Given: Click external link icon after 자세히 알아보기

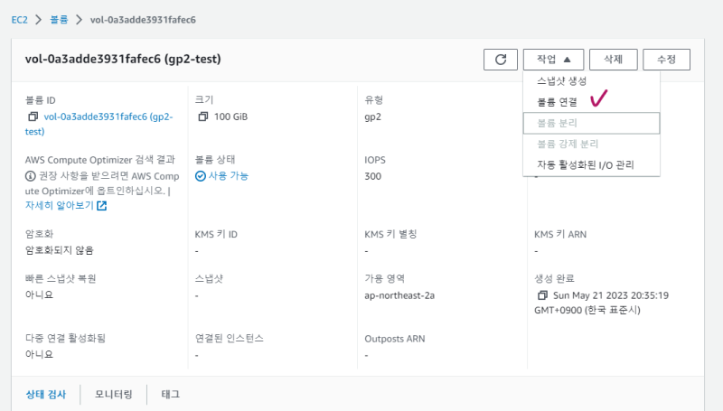Looking at the screenshot, I should 102,206.
